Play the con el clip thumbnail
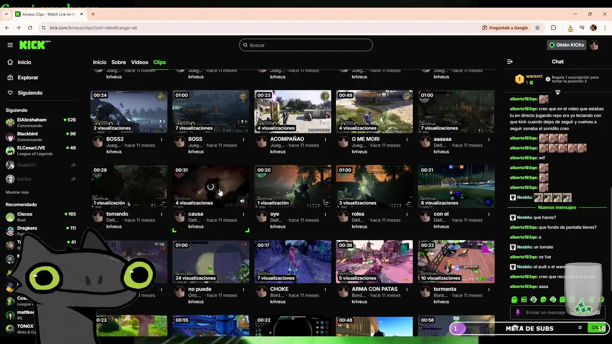Image resolution: width=612 pixels, height=344 pixels. click(456, 187)
